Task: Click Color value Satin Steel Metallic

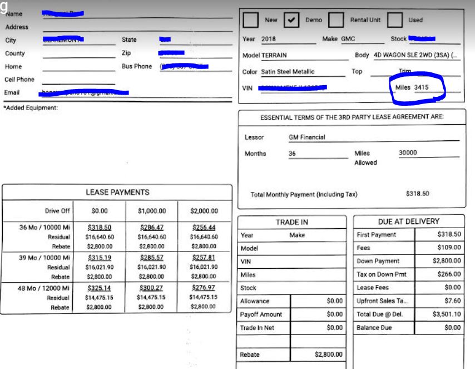Action: click(x=288, y=72)
